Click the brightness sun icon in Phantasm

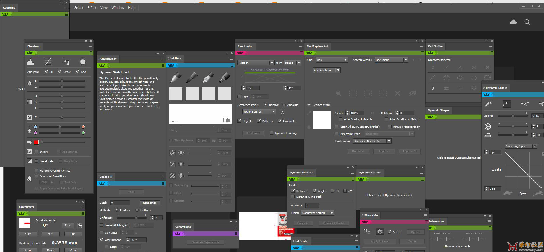(29, 84)
